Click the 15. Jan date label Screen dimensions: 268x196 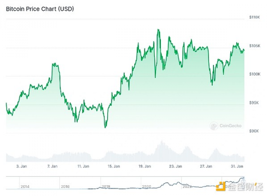(114, 166)
